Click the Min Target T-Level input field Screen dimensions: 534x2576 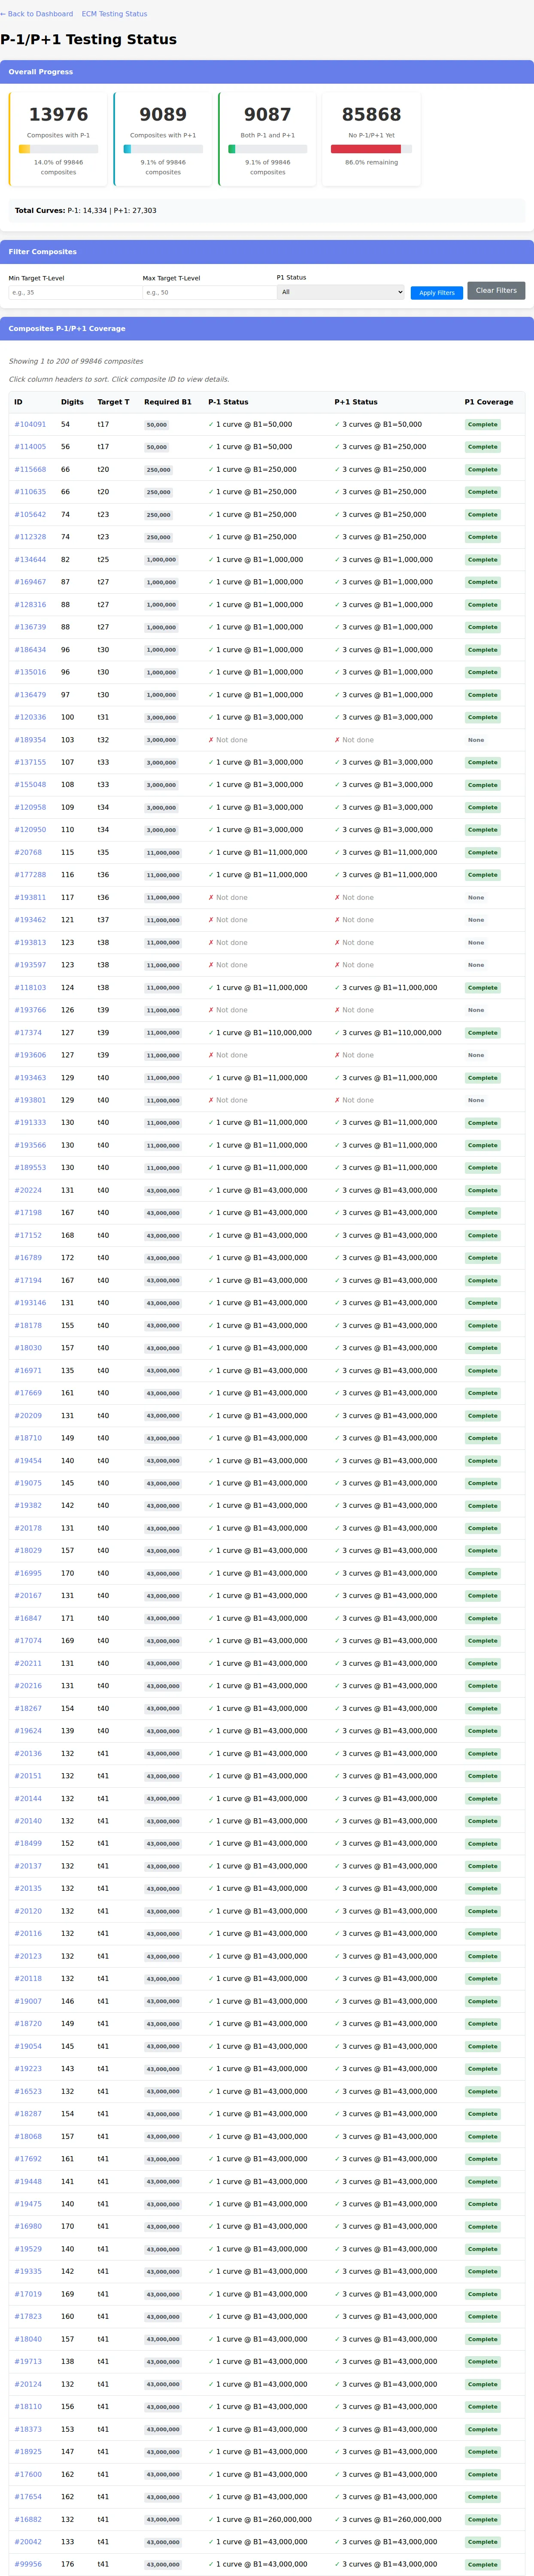75,293
